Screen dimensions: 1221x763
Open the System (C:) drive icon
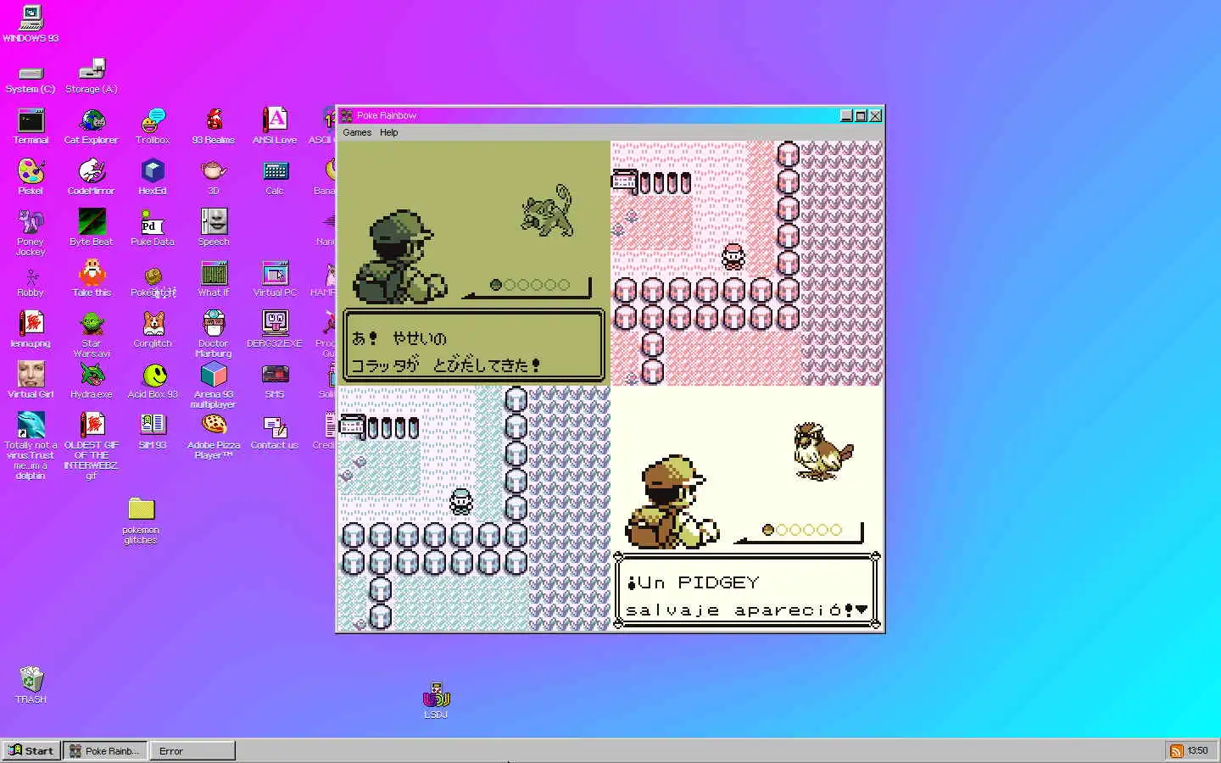point(31,78)
